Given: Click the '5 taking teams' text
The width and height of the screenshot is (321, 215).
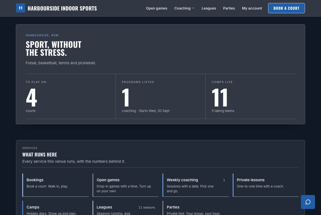Looking at the screenshot, I should pyautogui.click(x=223, y=111).
